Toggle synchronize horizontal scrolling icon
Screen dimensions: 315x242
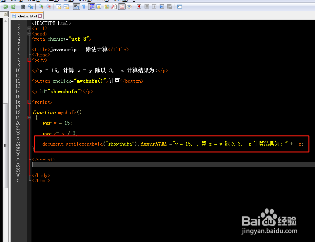66,7
